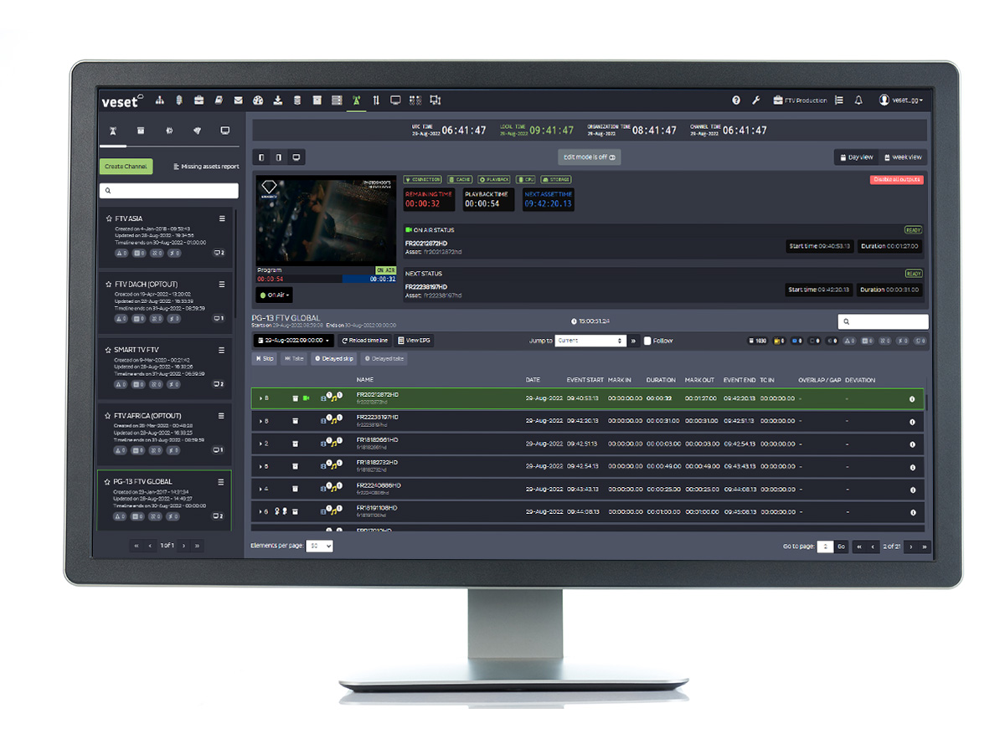Click the Go to page number field
The width and height of the screenshot is (1005, 739).
[x=825, y=547]
